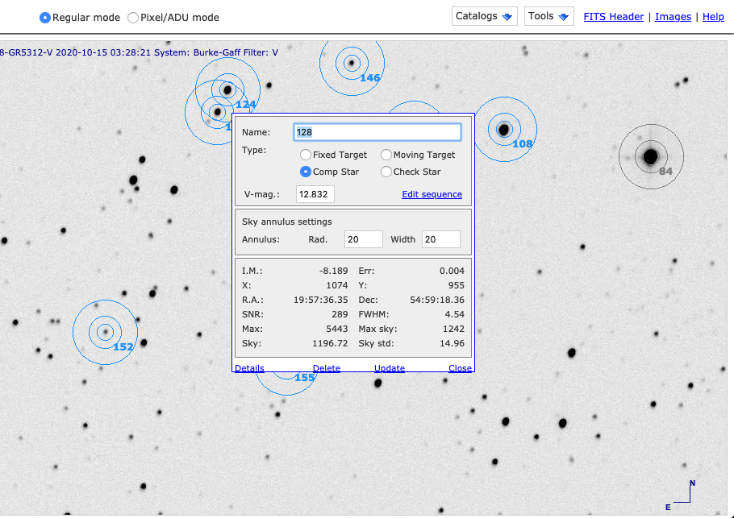Switch to Pixel/ADU mode
The height and width of the screenshot is (518, 734).
point(133,18)
